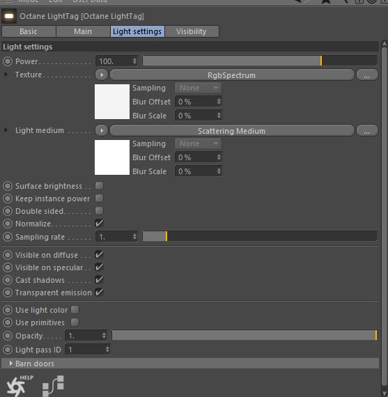Disable the Transparent emission checkbox

point(100,293)
